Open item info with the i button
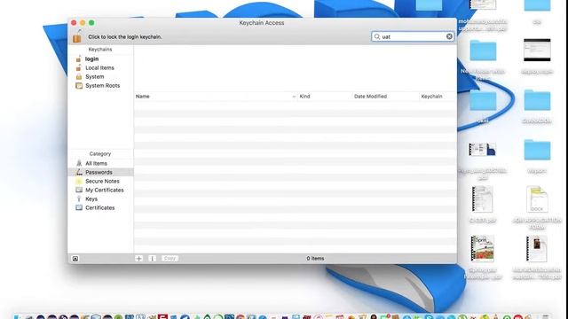 point(152,259)
